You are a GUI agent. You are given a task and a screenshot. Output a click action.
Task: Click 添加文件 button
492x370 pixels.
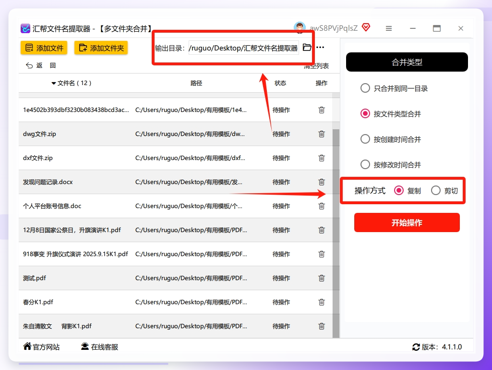point(44,48)
